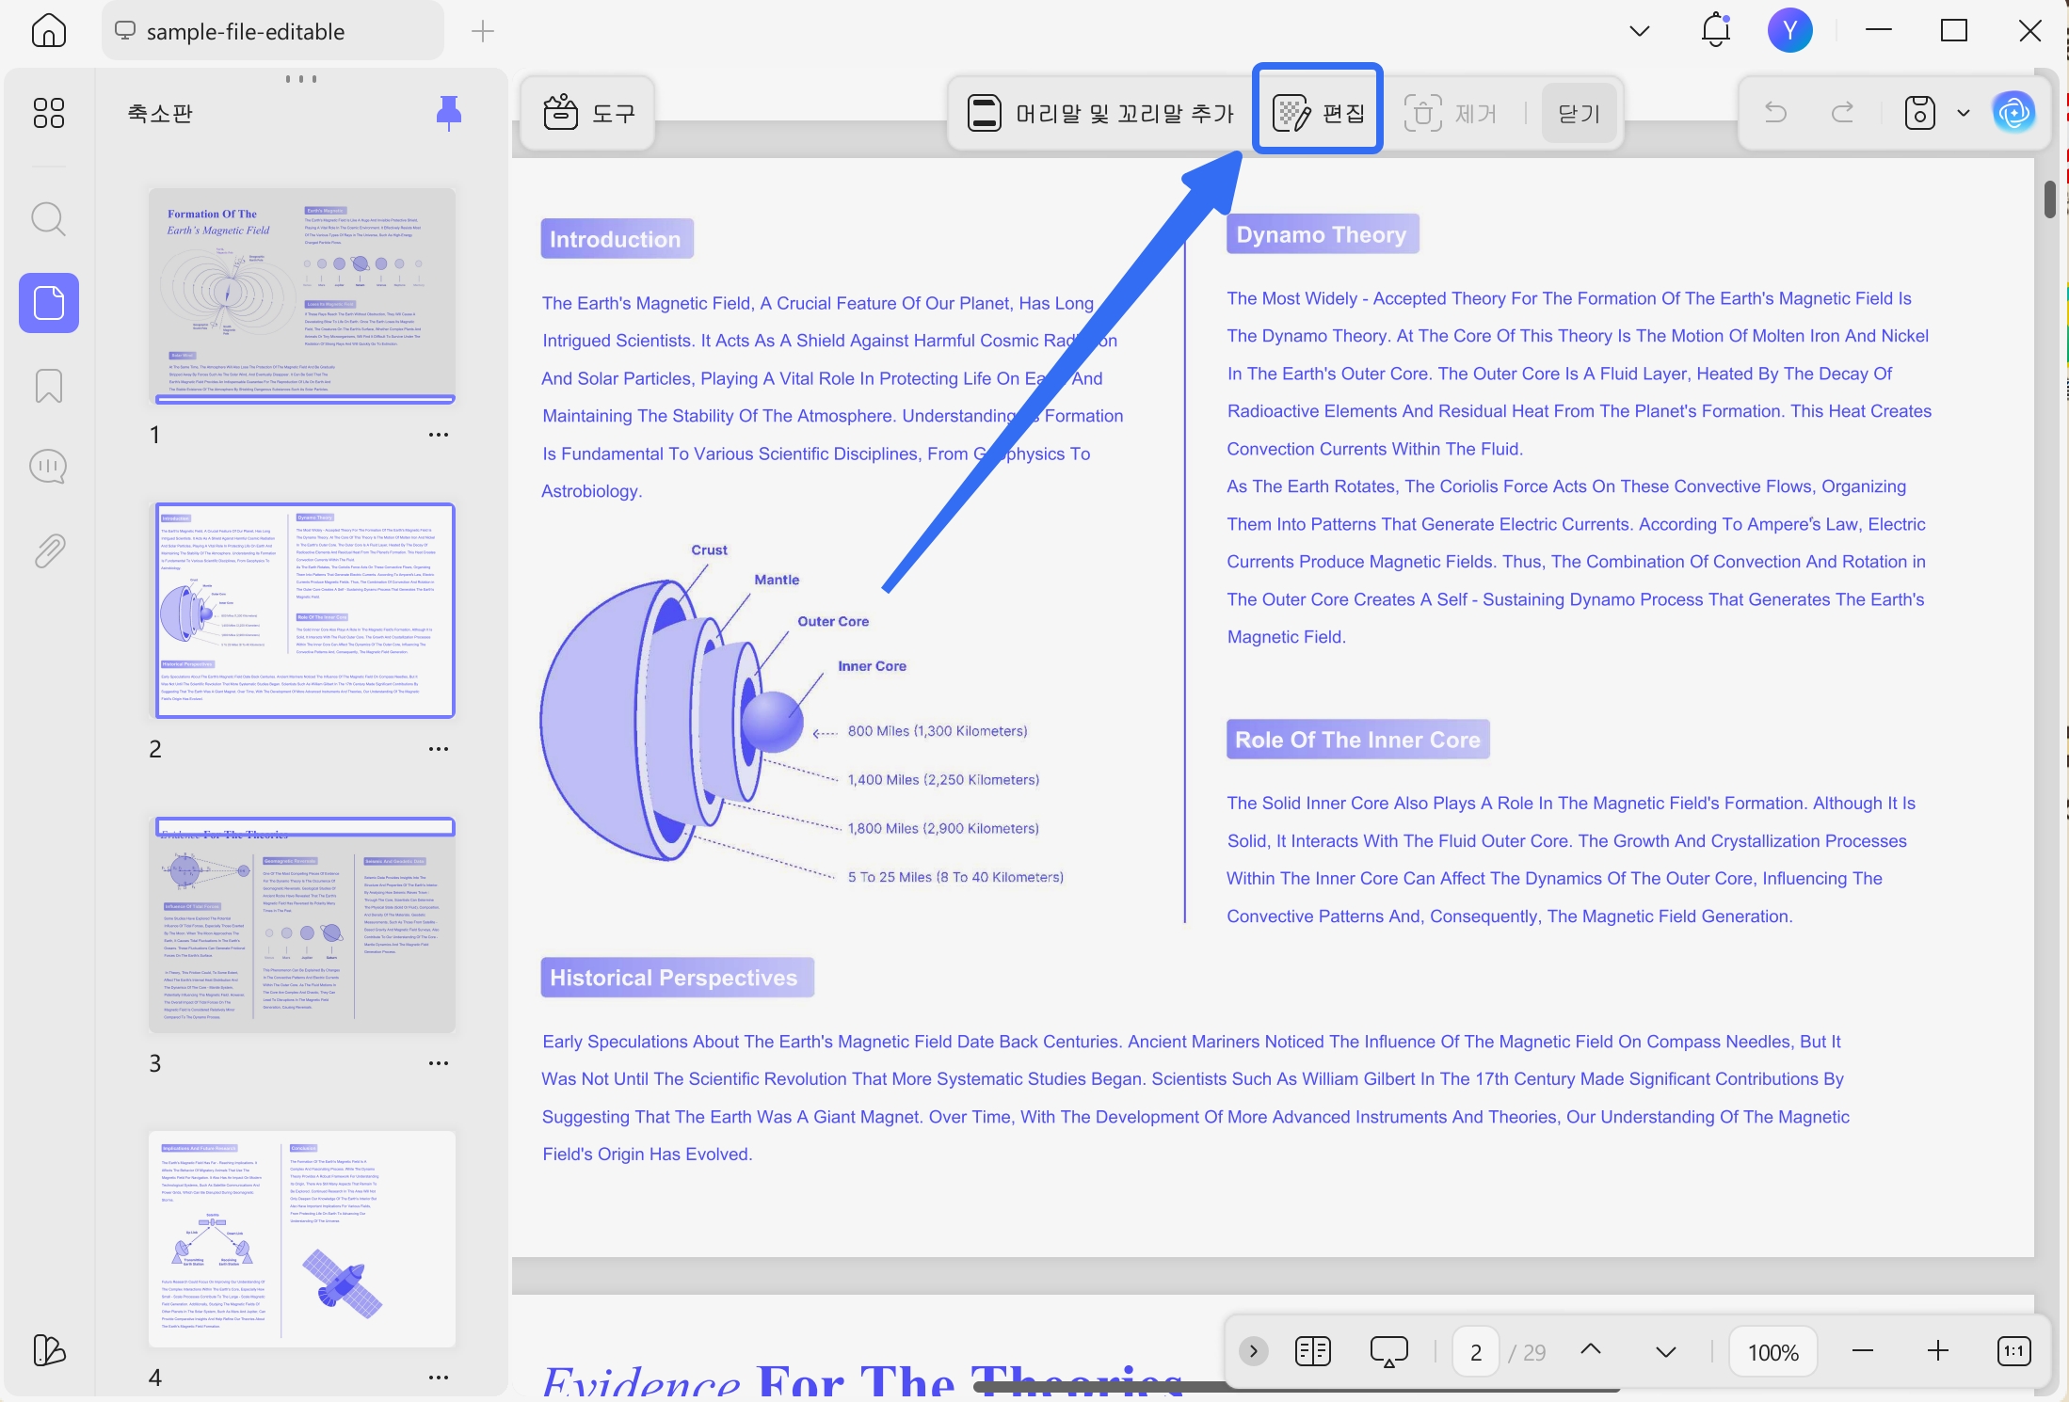Expand the save options dropdown arrow

tap(1964, 113)
